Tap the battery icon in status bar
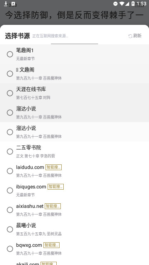Image resolution: width=149 pixels, height=265 pixels. (133, 4)
